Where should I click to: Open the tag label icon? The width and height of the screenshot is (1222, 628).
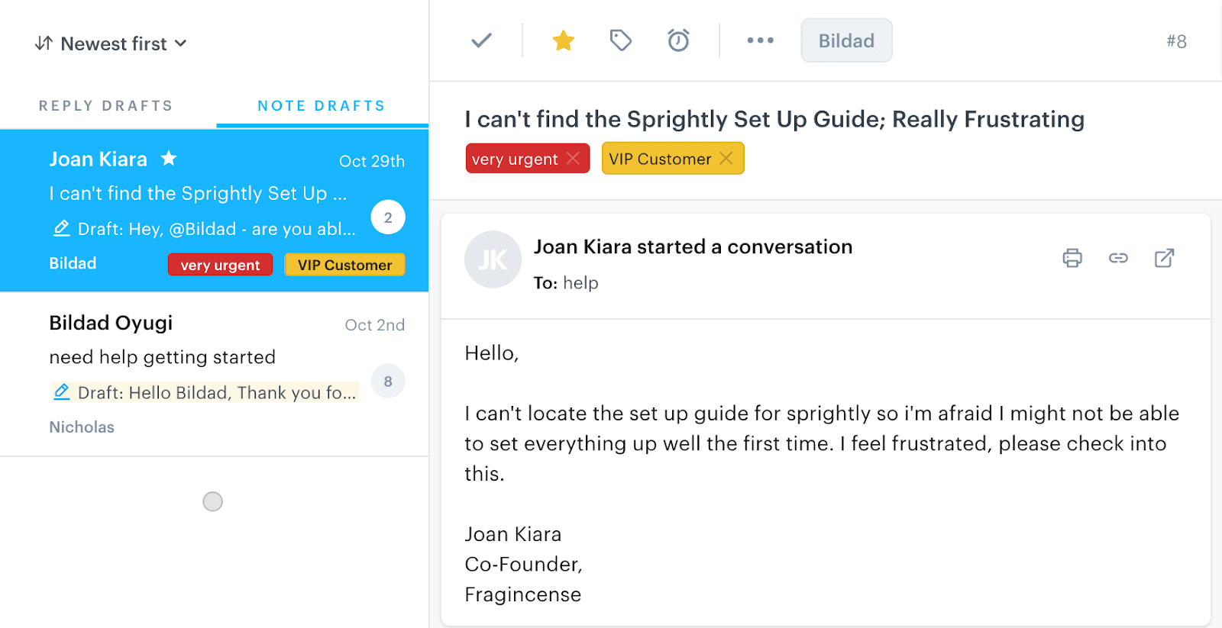621,40
